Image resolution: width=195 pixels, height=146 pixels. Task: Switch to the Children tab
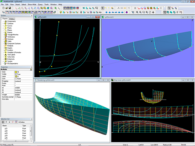[x=12, y=19]
